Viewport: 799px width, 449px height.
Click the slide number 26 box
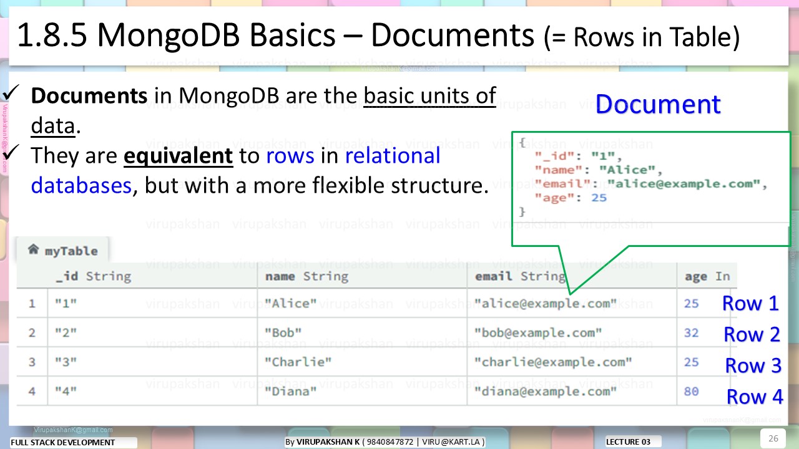point(773,437)
